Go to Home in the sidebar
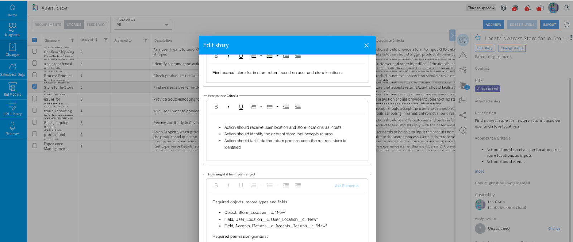 [13, 10]
